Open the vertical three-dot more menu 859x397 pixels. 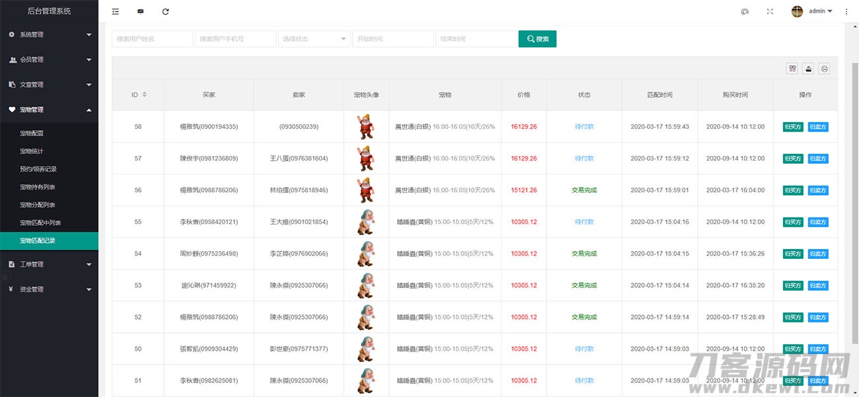(x=846, y=11)
